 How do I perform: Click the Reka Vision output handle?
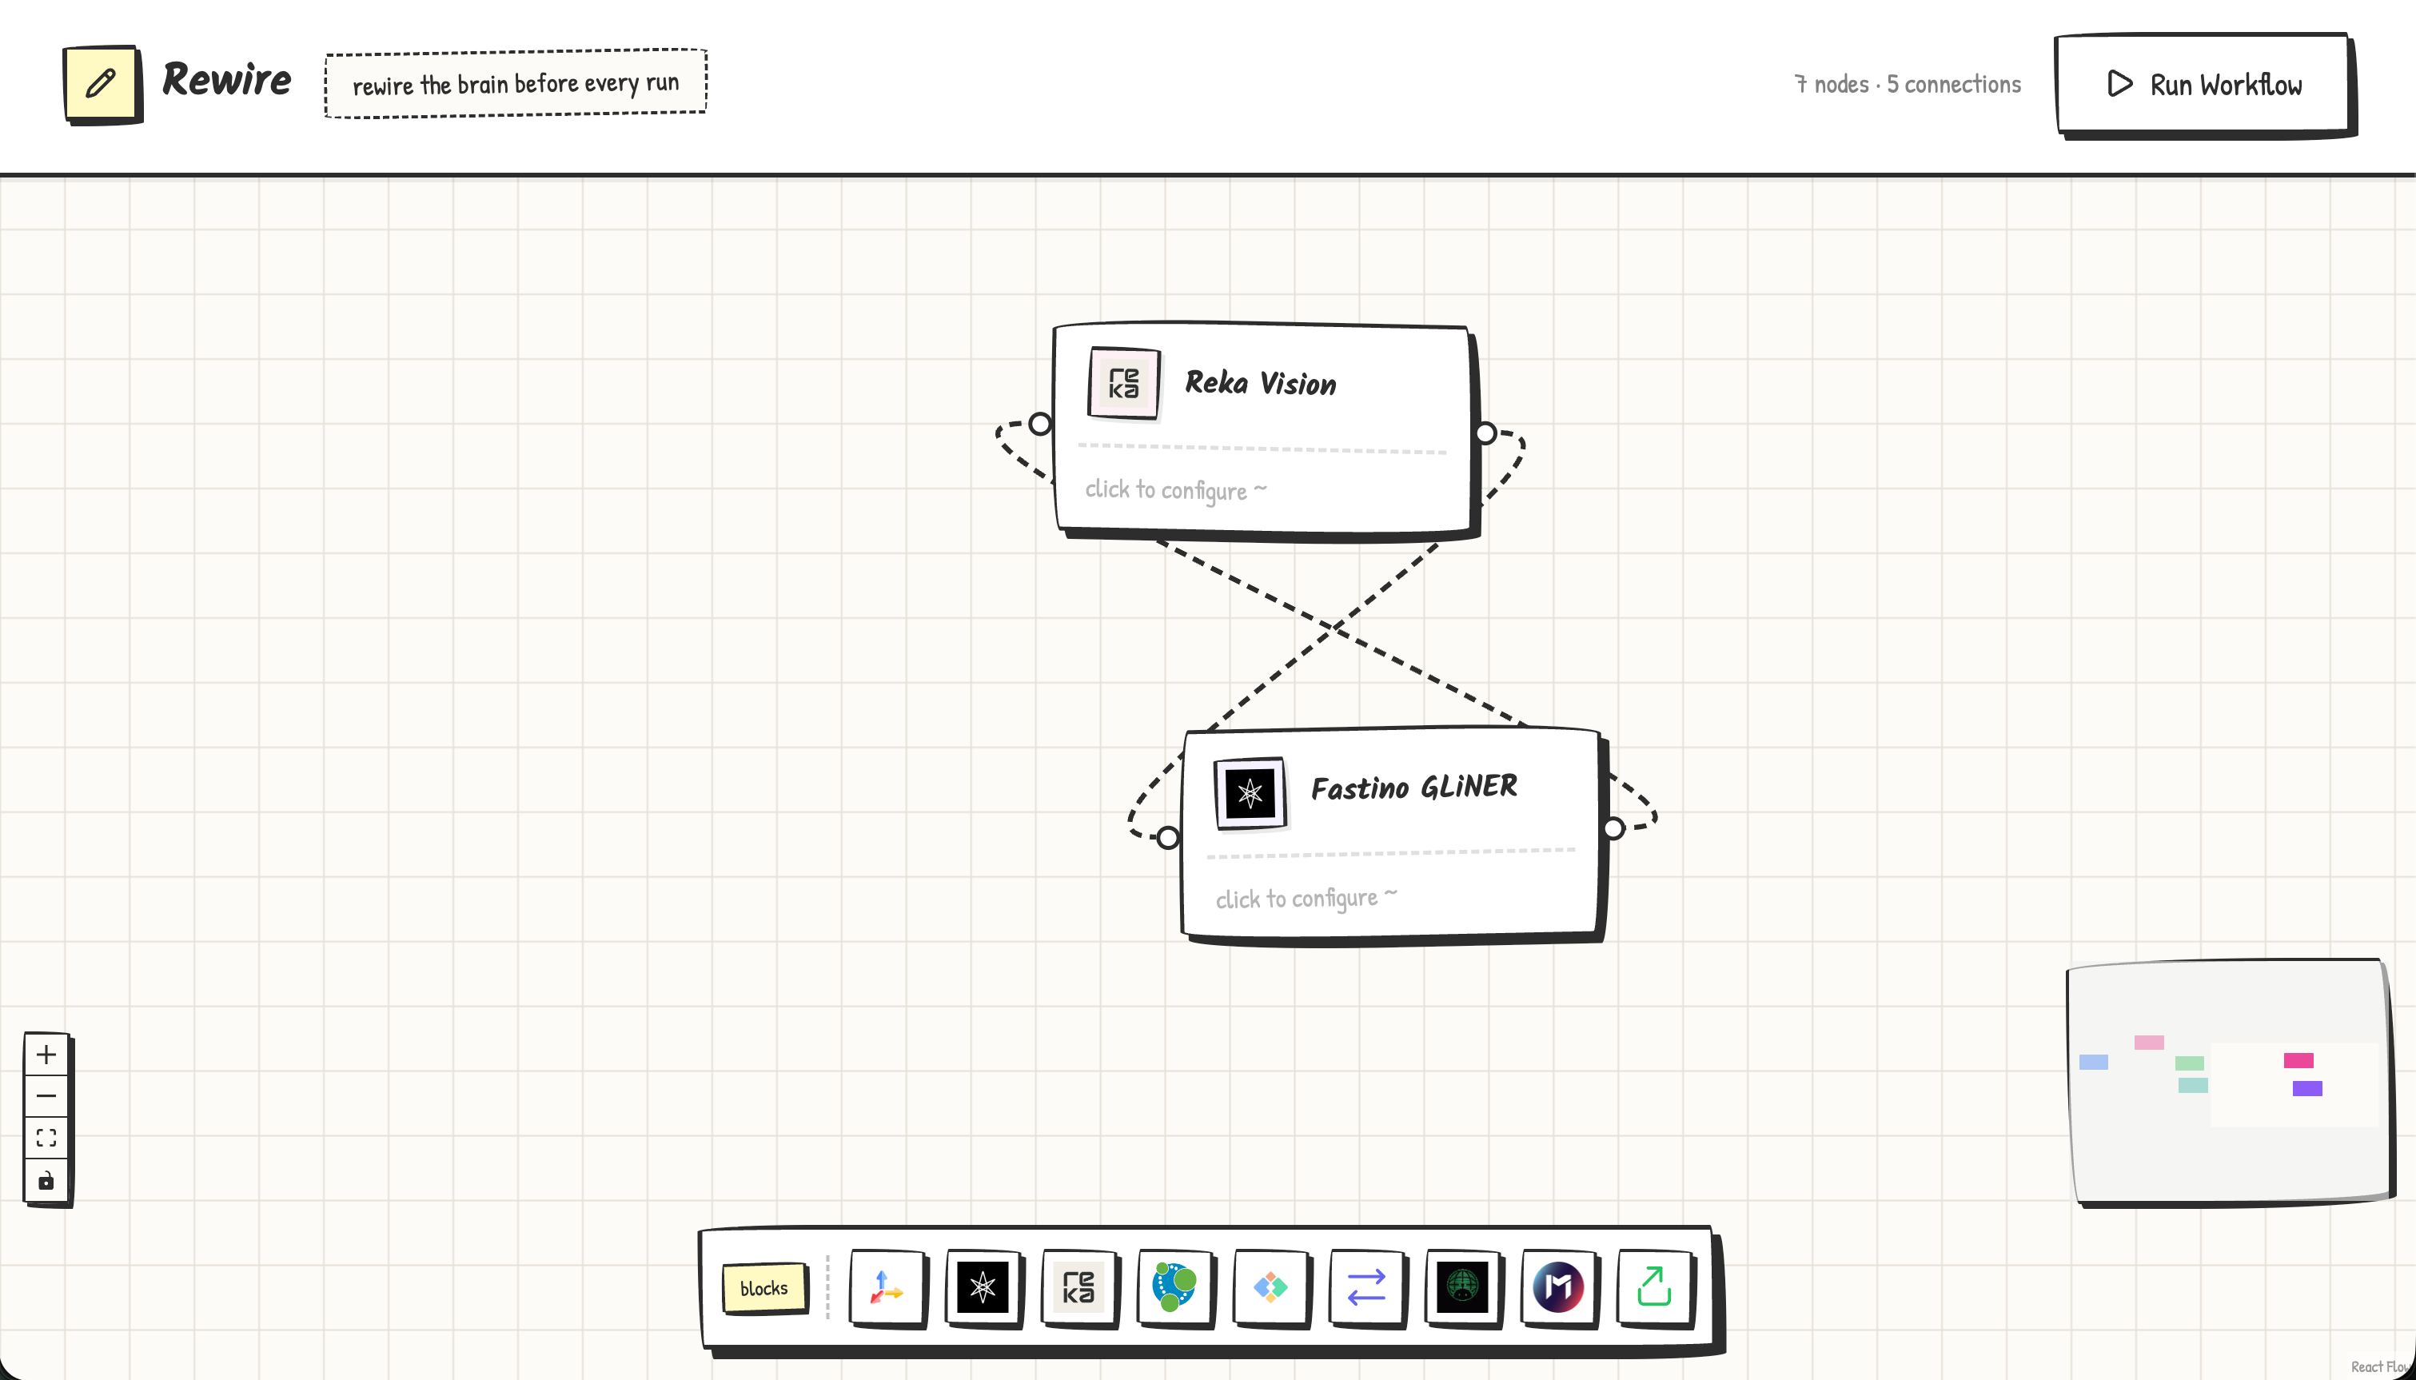click(x=1485, y=433)
